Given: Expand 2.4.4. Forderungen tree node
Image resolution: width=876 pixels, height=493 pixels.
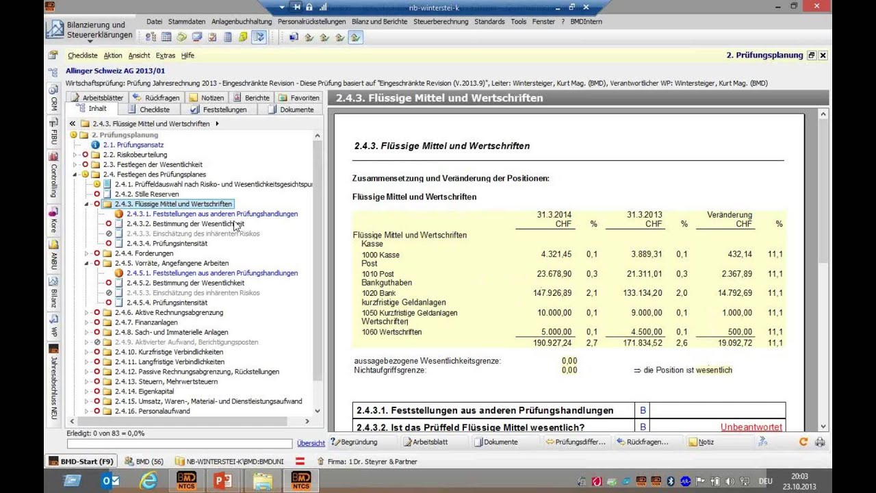Looking at the screenshot, I should pos(87,253).
